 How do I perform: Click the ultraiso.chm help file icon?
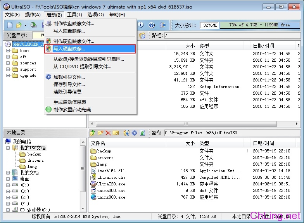(x=93, y=177)
